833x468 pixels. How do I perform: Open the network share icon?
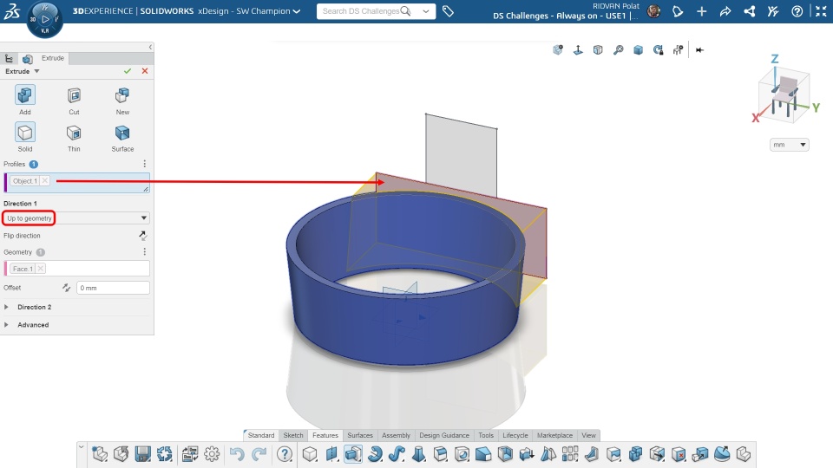[750, 11]
